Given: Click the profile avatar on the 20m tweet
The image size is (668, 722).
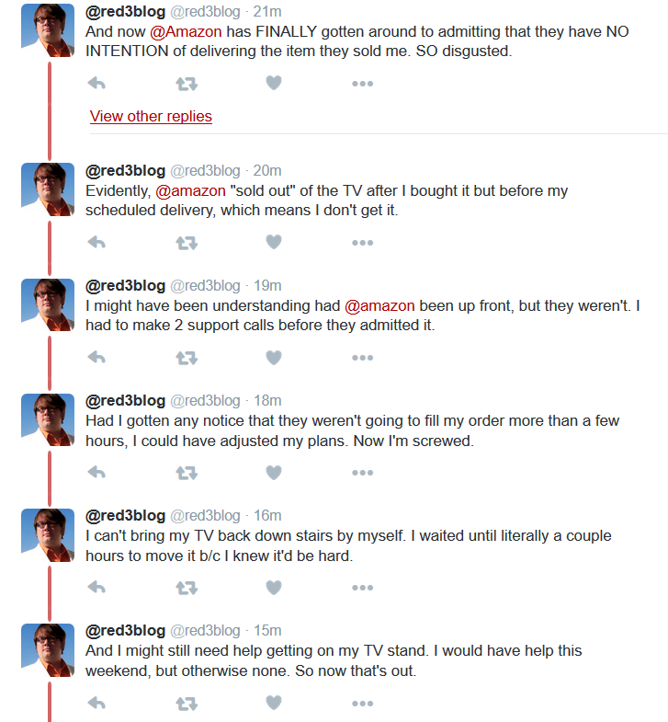Looking at the screenshot, I should (x=48, y=189).
